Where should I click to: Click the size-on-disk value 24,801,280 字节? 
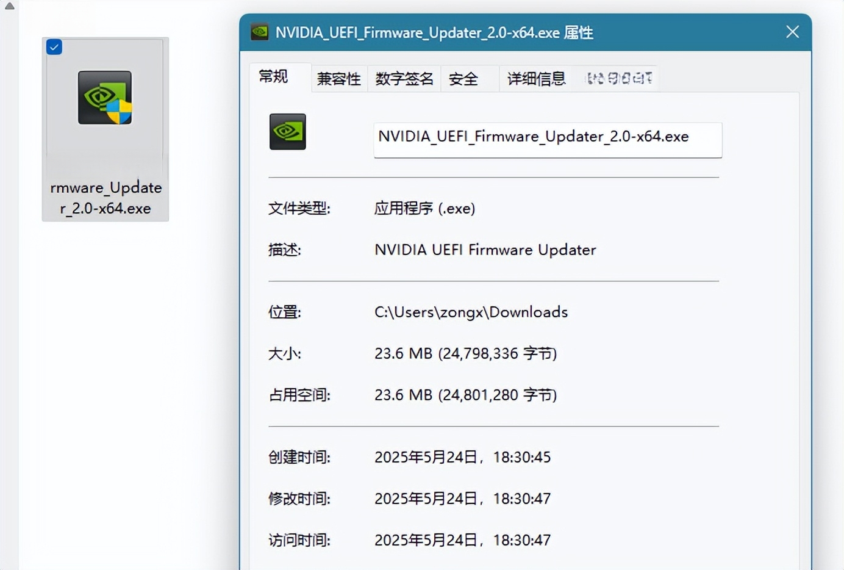465,395
